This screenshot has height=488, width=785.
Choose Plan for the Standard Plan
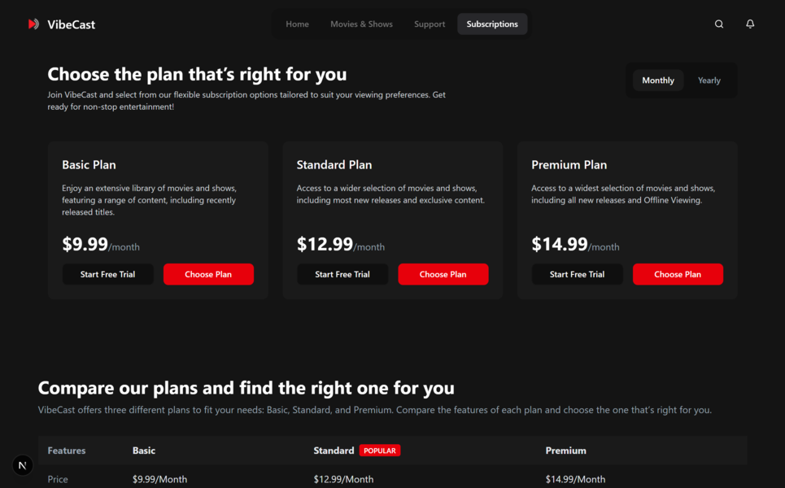point(443,274)
